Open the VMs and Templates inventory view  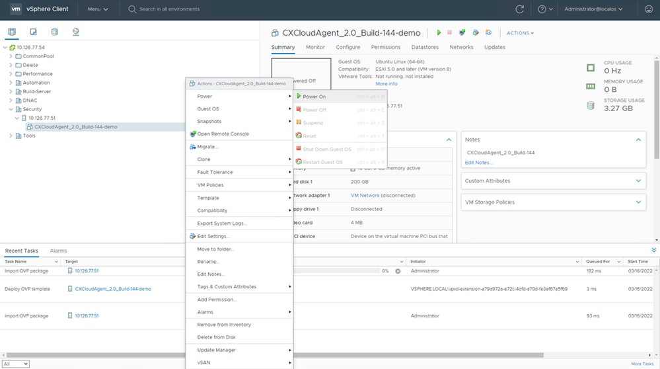[x=33, y=32]
